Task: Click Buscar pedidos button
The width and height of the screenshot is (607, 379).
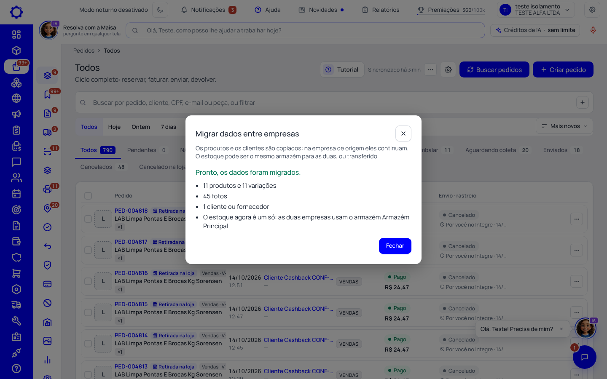Action: pyautogui.click(x=494, y=70)
